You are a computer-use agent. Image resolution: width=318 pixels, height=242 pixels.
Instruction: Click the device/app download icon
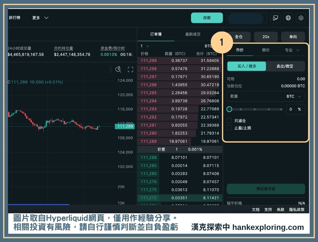[275, 18]
